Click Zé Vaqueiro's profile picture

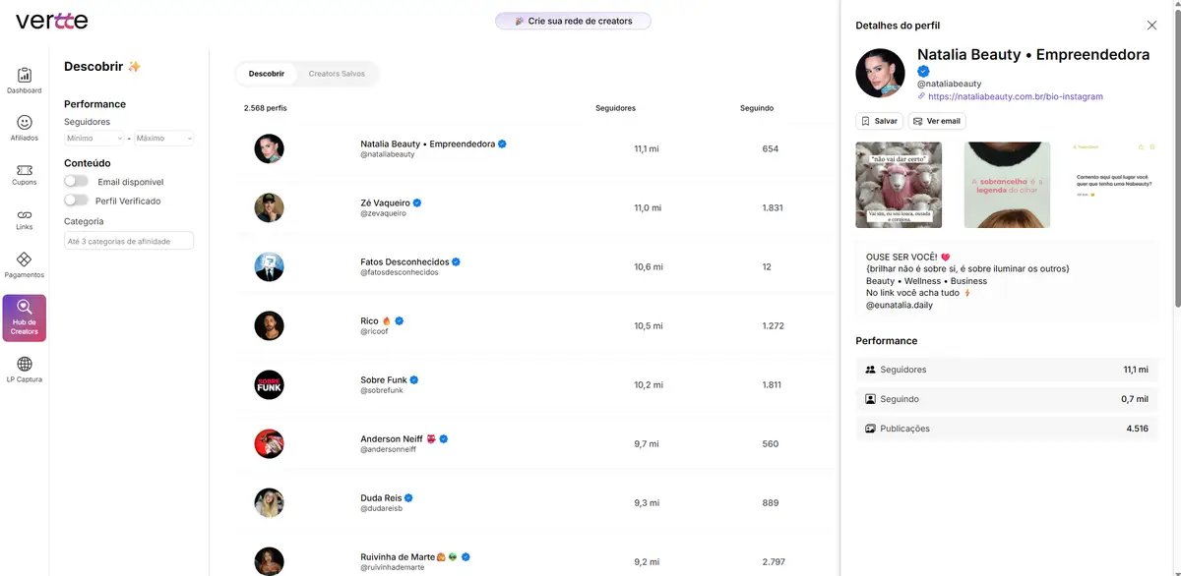(x=269, y=207)
